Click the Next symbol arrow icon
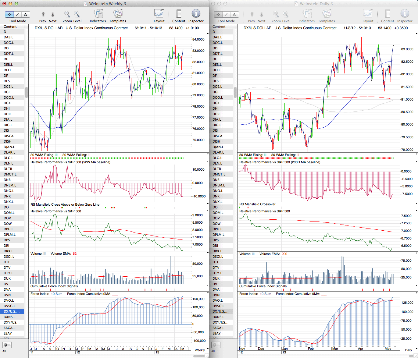Screen dimensions: 418x358 pos(53,14)
